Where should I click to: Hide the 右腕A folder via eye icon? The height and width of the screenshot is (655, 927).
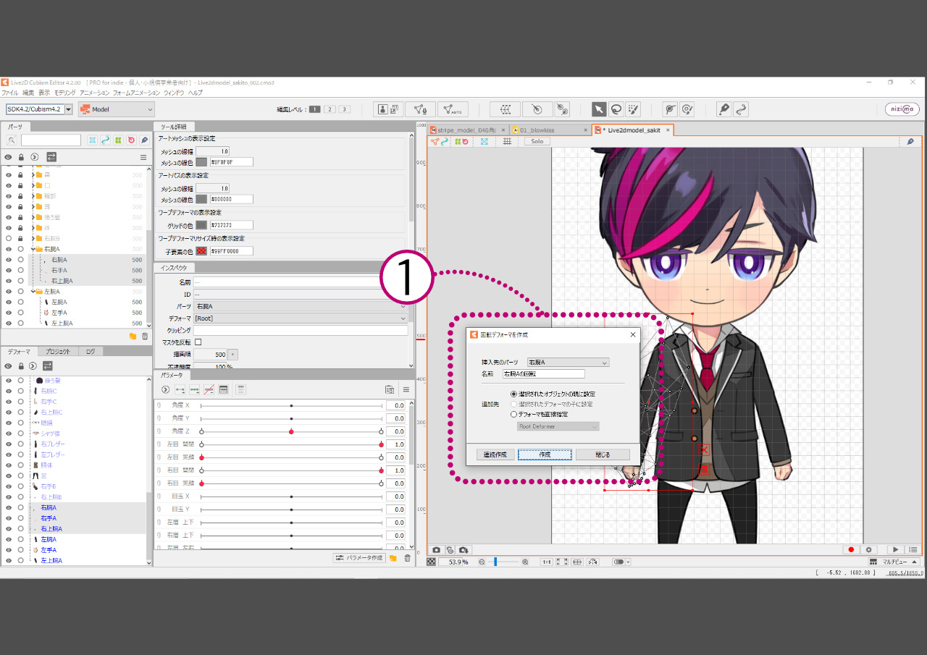coord(9,249)
